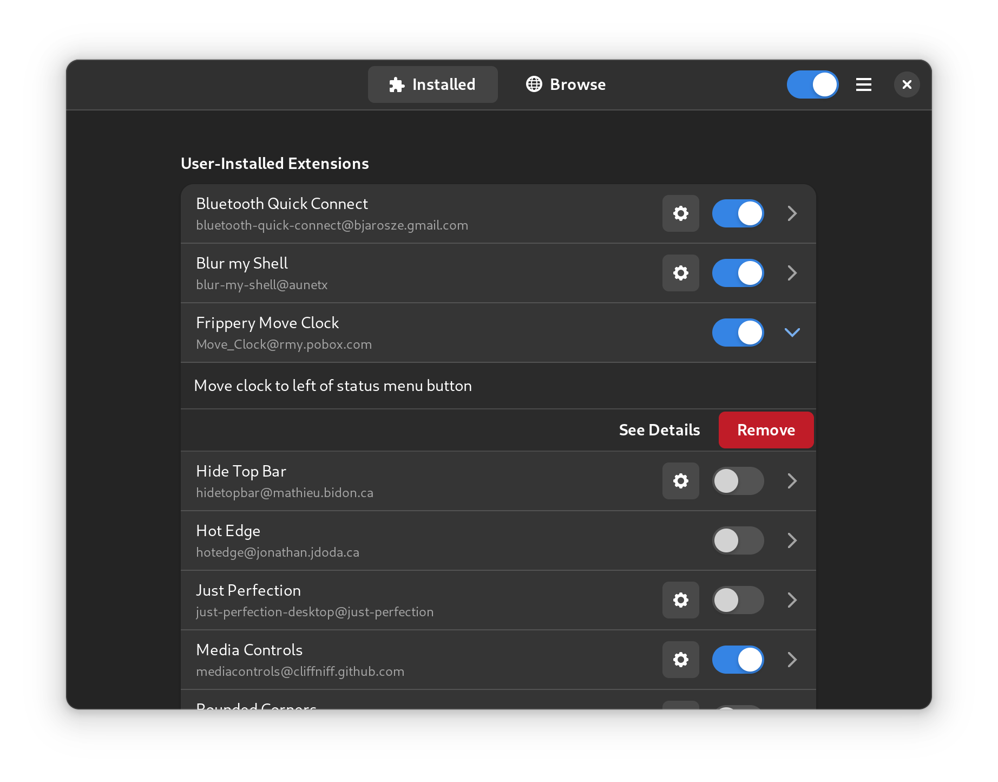This screenshot has height=782, width=998.
Task: Click the Hot Edge extension title
Action: 228,531
